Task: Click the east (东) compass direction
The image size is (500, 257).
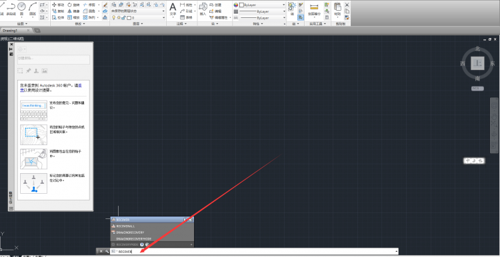Action: pyautogui.click(x=493, y=63)
